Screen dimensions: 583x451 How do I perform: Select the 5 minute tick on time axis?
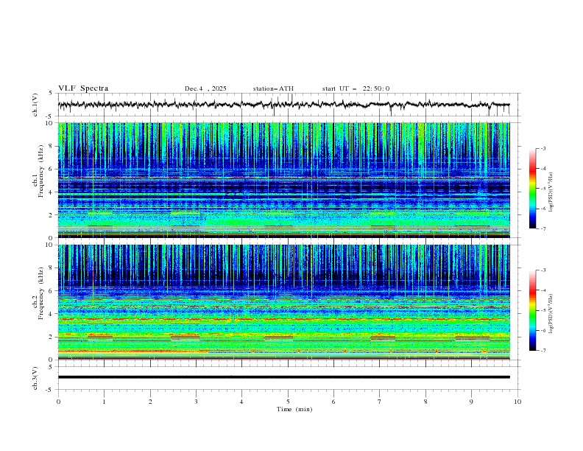288,402
